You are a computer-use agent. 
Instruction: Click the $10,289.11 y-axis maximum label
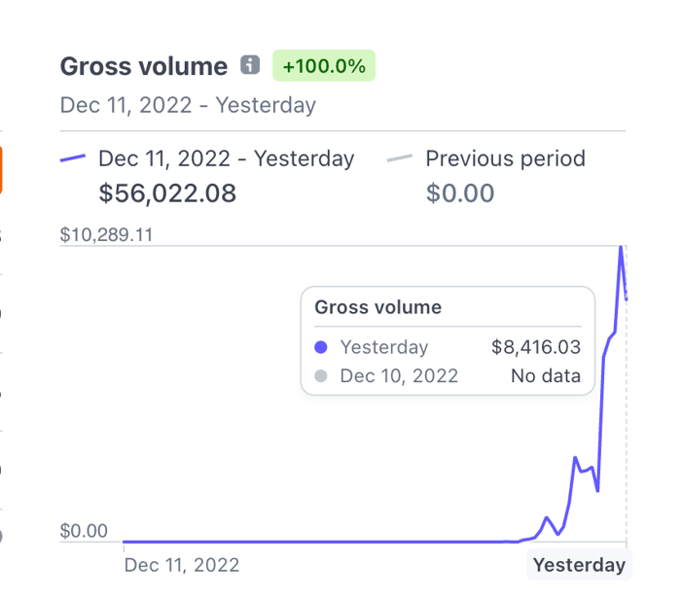(x=106, y=235)
